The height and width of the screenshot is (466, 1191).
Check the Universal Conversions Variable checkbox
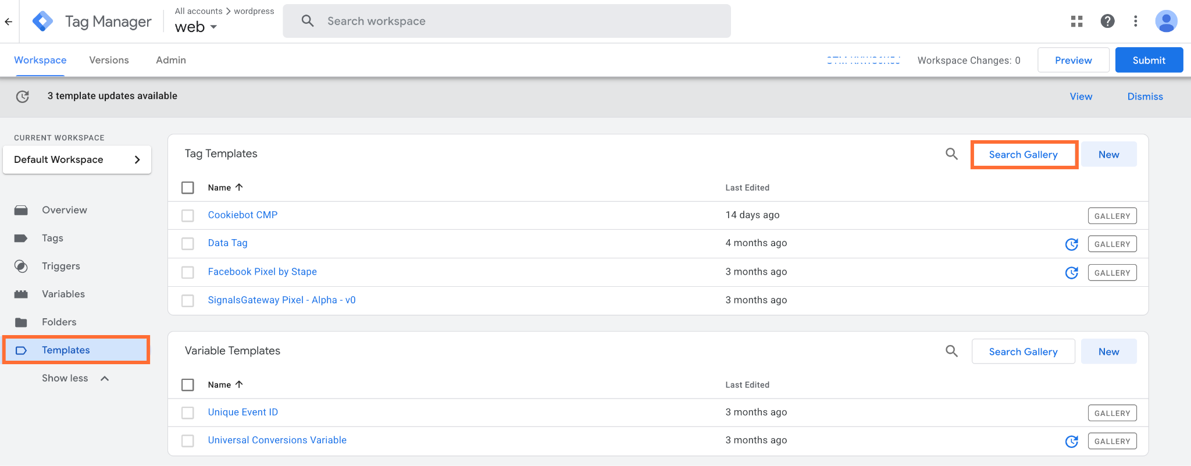(x=188, y=441)
